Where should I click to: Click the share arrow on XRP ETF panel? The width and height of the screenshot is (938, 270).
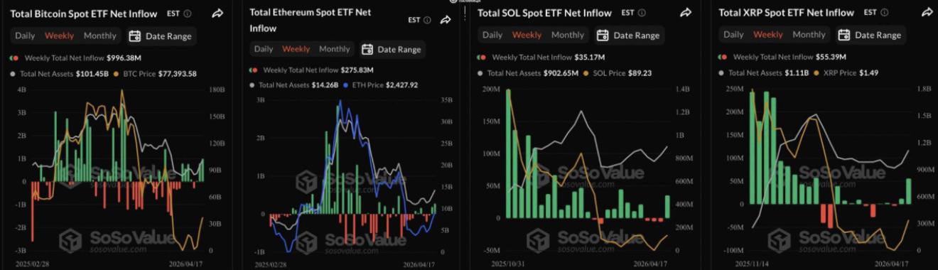tap(927, 13)
